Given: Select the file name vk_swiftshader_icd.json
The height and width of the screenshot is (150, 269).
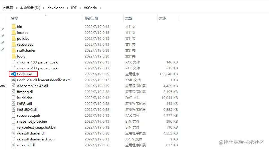Looking at the screenshot, I should (x=36, y=139).
